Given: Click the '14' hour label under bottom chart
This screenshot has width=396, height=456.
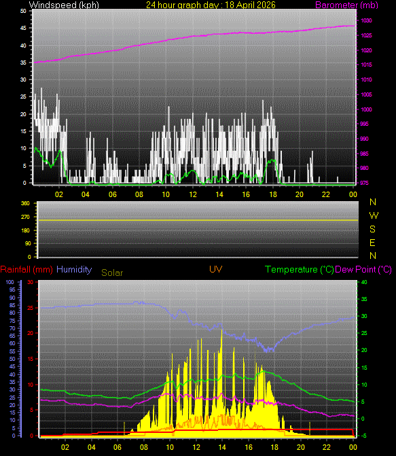Looking at the screenshot, I should pos(222,447).
